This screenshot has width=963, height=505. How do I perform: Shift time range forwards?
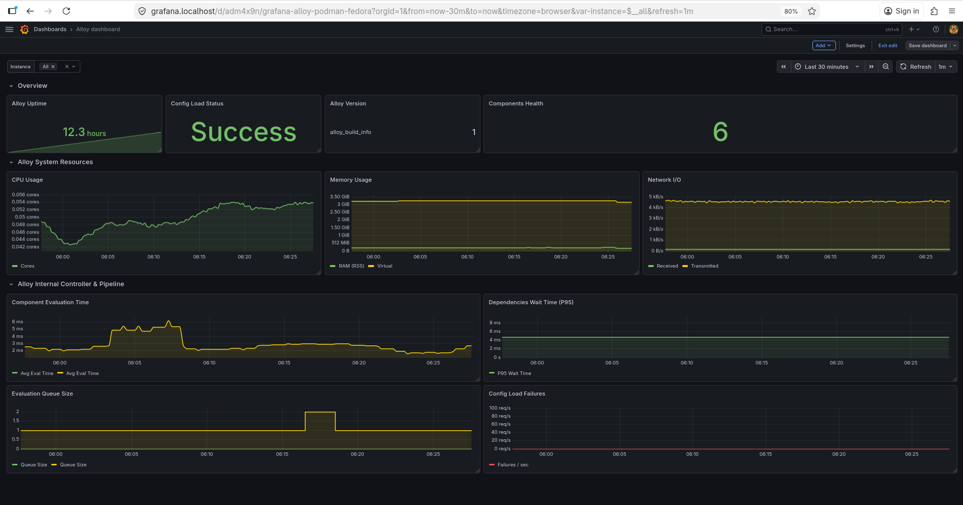pos(872,66)
